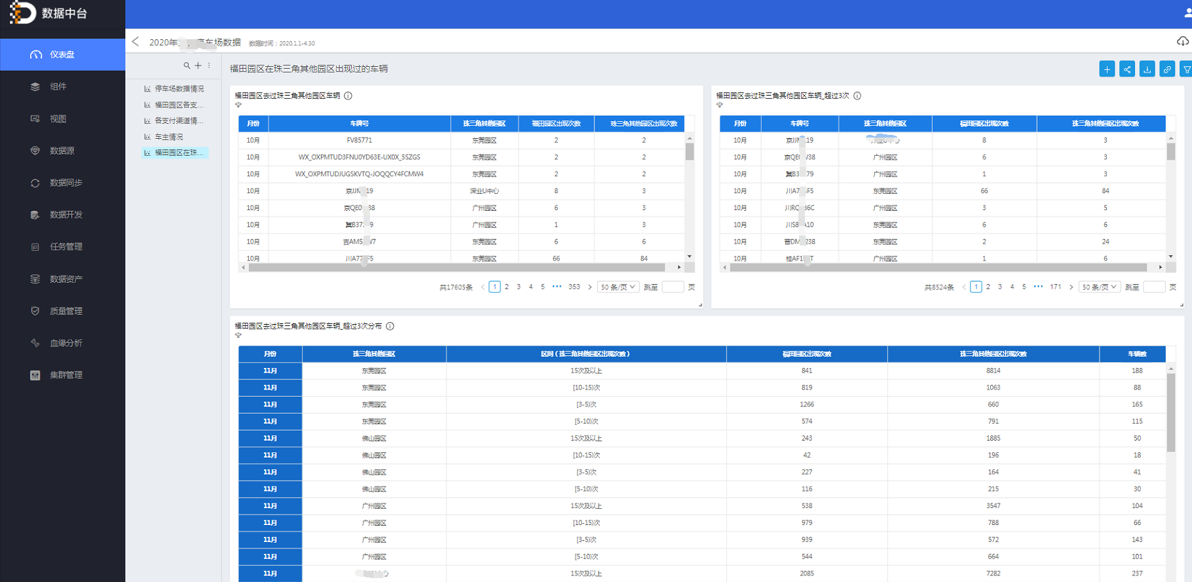Viewport: 1192px width, 582px height.
Task: Open 质量管理 in the left sidebar
Action: [x=65, y=311]
